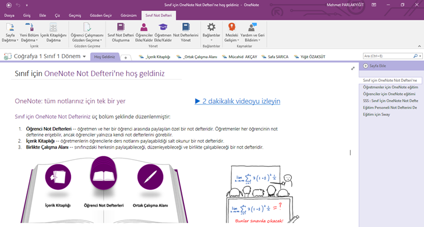Click the Sayfa Ekle button
Viewport: 424px width, 227px height.
click(x=374, y=66)
